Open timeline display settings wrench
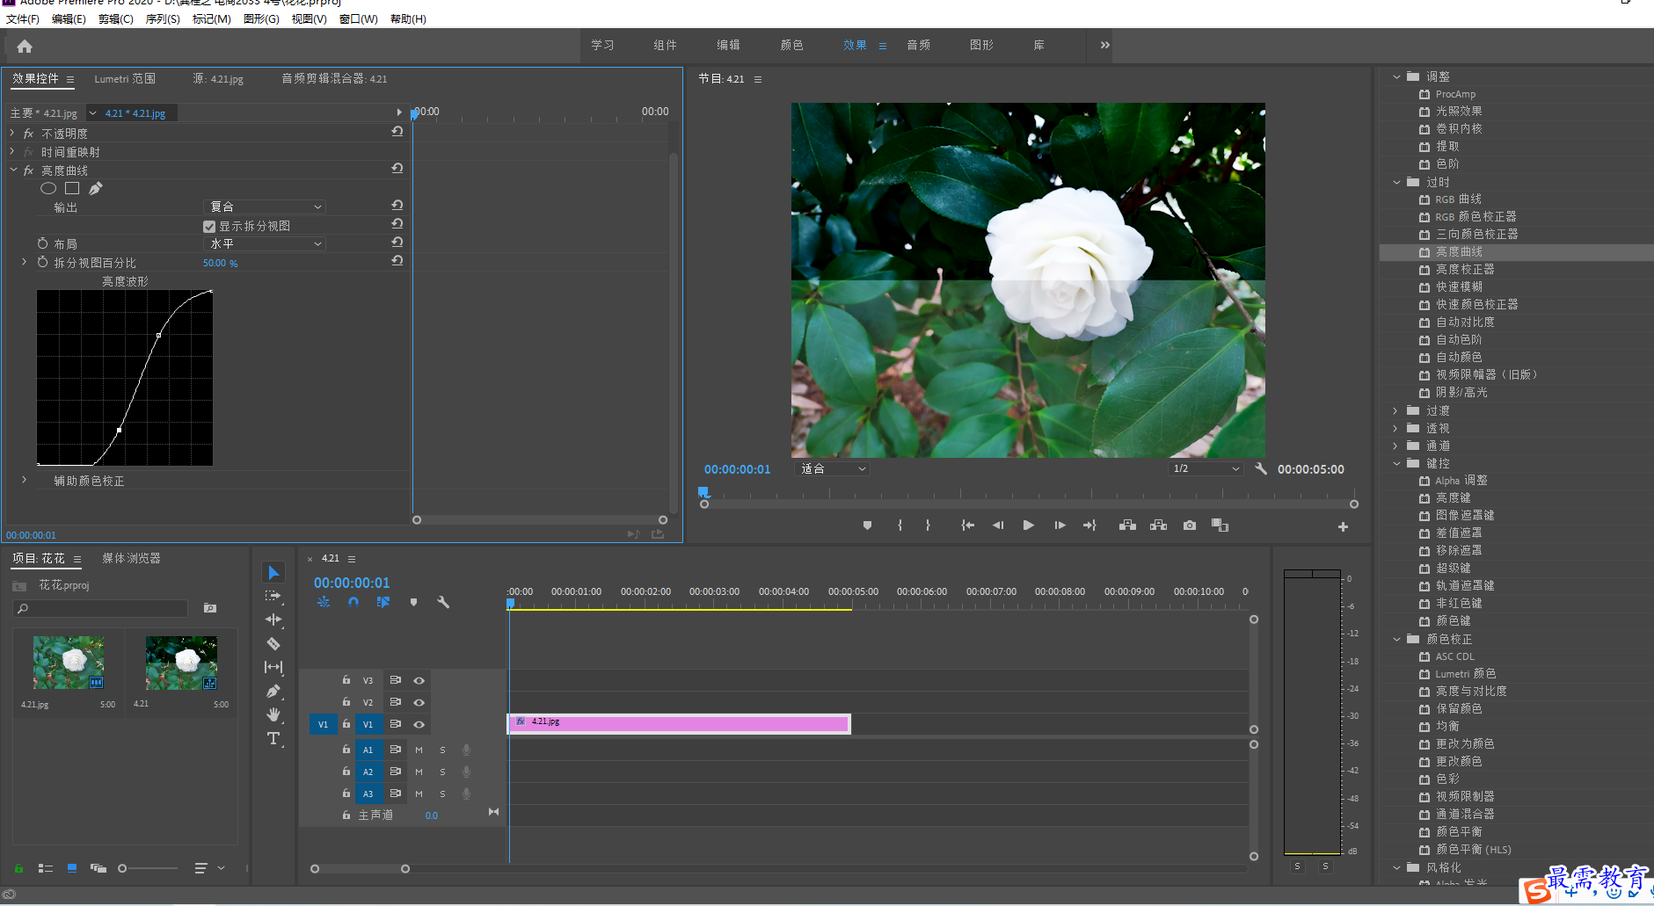The height and width of the screenshot is (906, 1654). 443,603
